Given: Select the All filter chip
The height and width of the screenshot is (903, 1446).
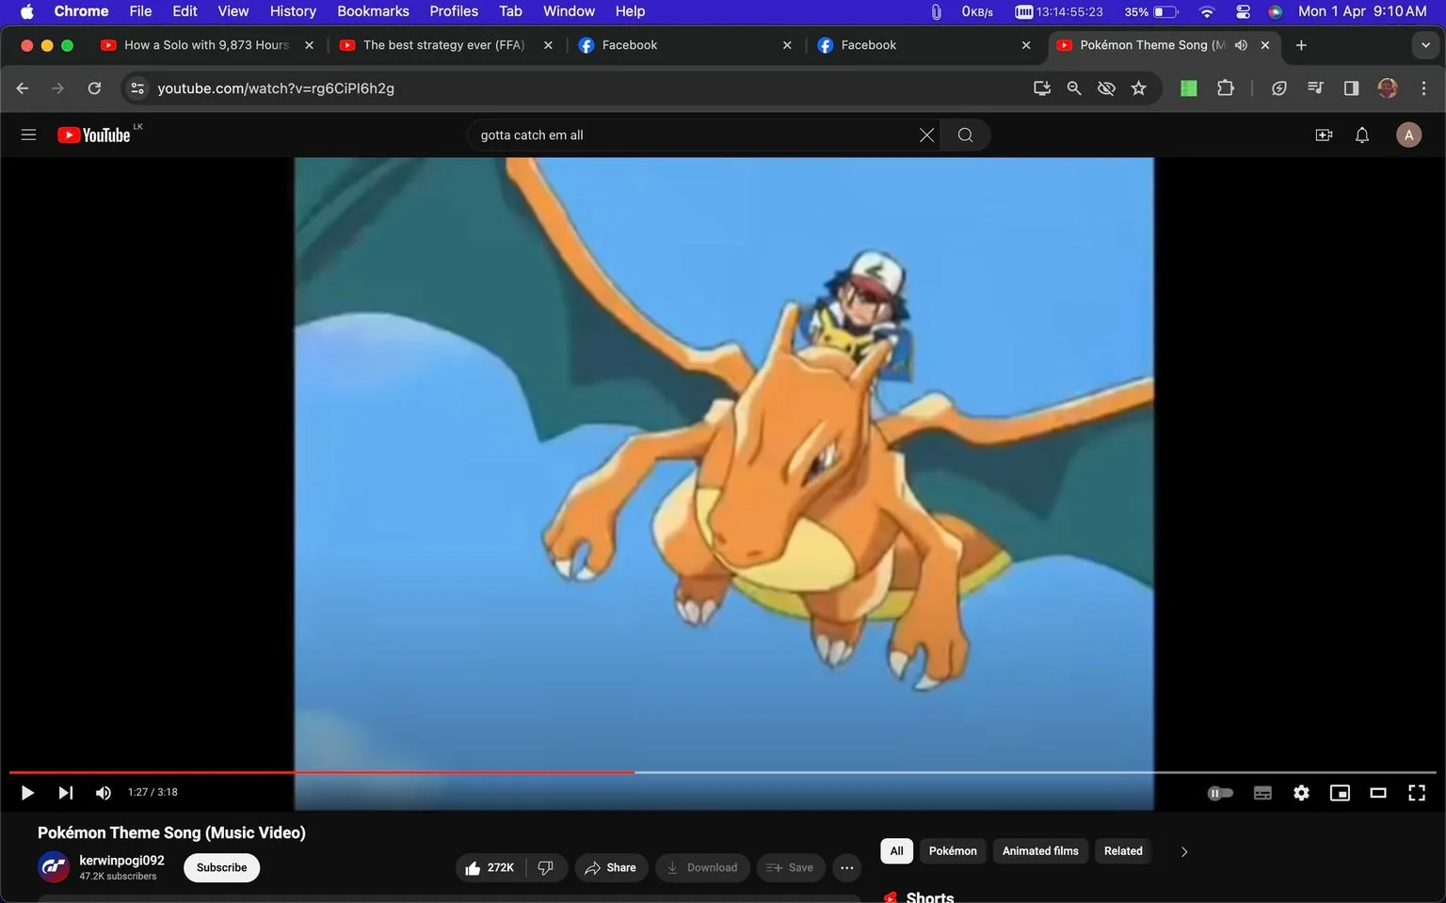Looking at the screenshot, I should 896,850.
